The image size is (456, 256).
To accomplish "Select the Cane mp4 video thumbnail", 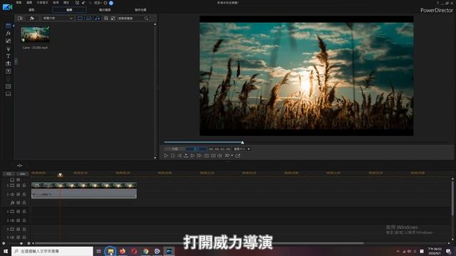I will pos(35,34).
